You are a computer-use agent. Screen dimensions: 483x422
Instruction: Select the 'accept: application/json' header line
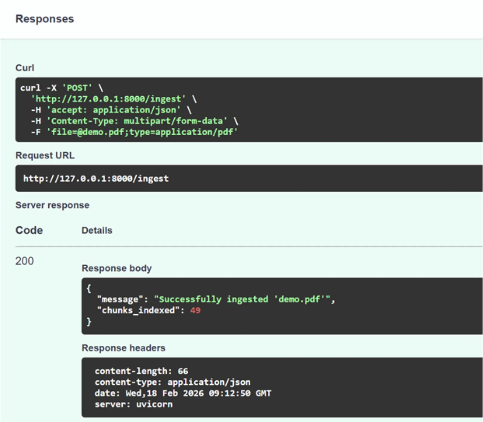point(114,110)
